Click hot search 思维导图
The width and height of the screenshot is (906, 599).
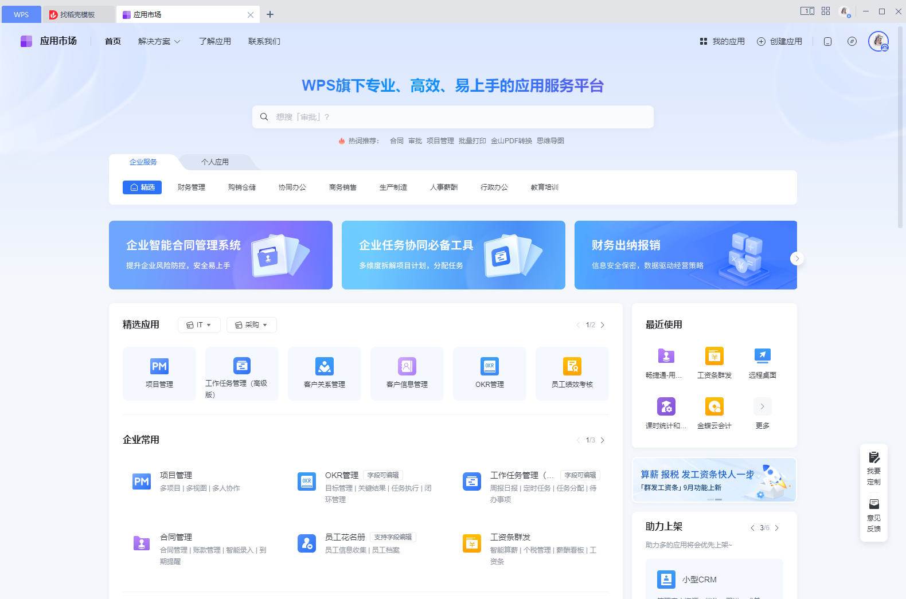[550, 141]
